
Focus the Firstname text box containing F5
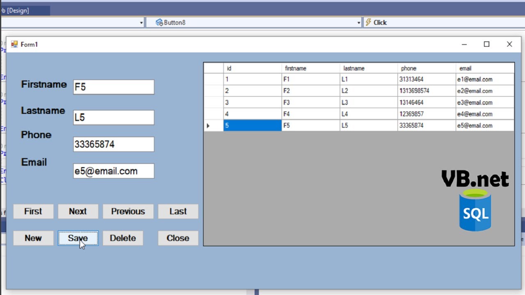(114, 87)
